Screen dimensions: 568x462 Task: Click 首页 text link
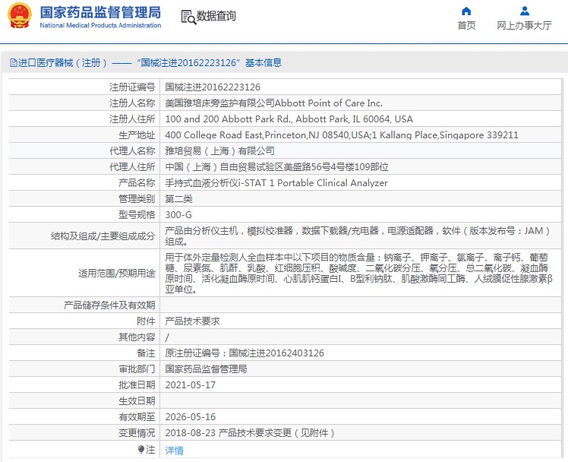point(466,25)
